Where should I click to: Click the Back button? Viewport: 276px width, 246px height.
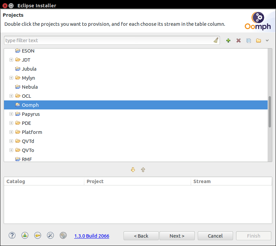141,236
